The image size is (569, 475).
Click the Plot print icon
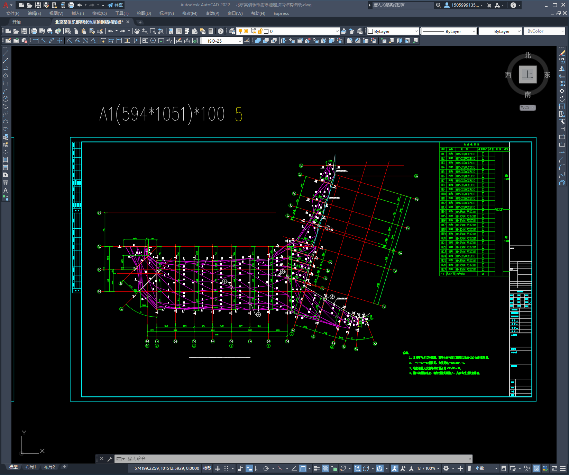coord(34,31)
